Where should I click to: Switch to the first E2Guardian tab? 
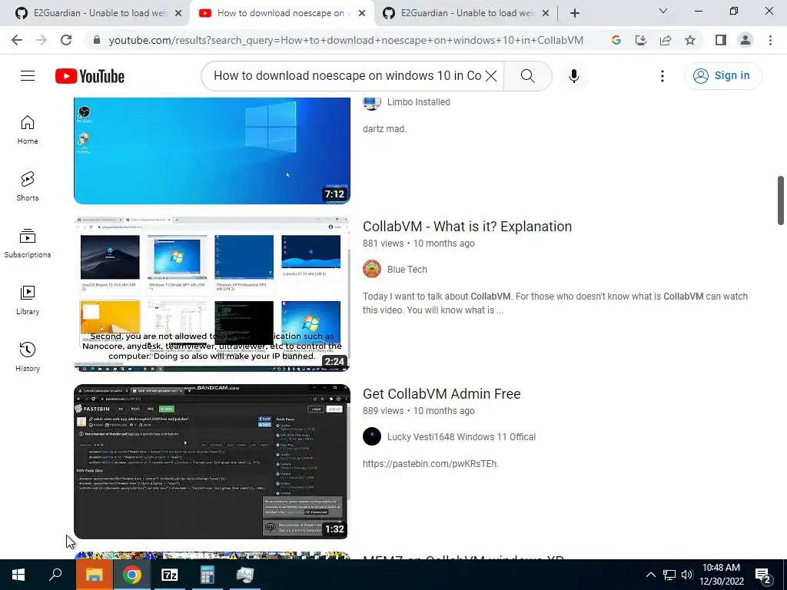click(95, 13)
